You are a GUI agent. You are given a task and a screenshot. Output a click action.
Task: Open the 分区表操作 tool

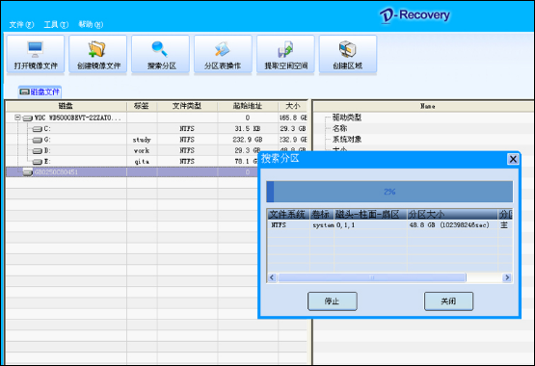[x=223, y=54]
